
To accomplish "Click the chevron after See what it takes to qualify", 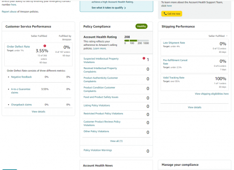I will click(x=125, y=8).
